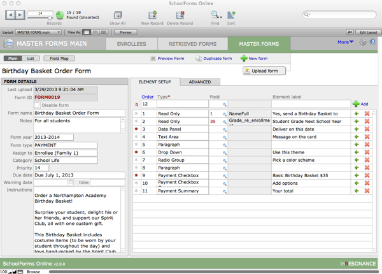Viewport: 382px width, 274px height.
Task: Expand the More menu
Action: (x=345, y=42)
